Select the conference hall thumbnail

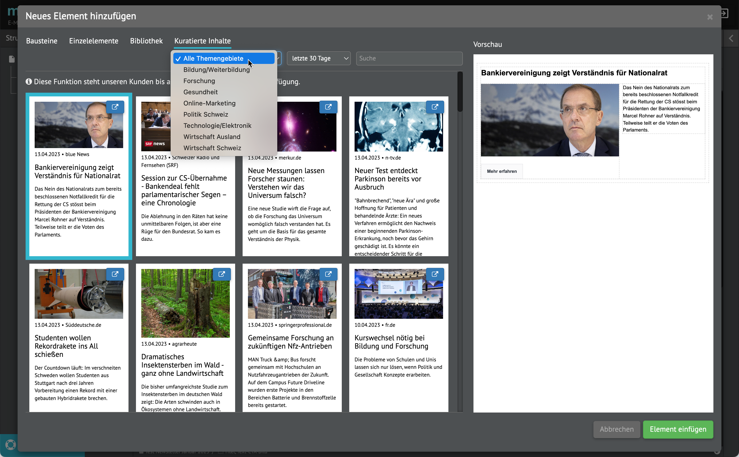point(398,293)
